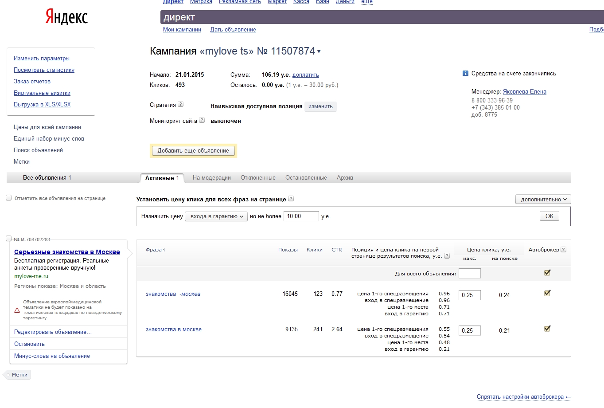This screenshot has height=408, width=604.
Task: Click the phone number '8 800 333-96-39'
Action: (492, 101)
